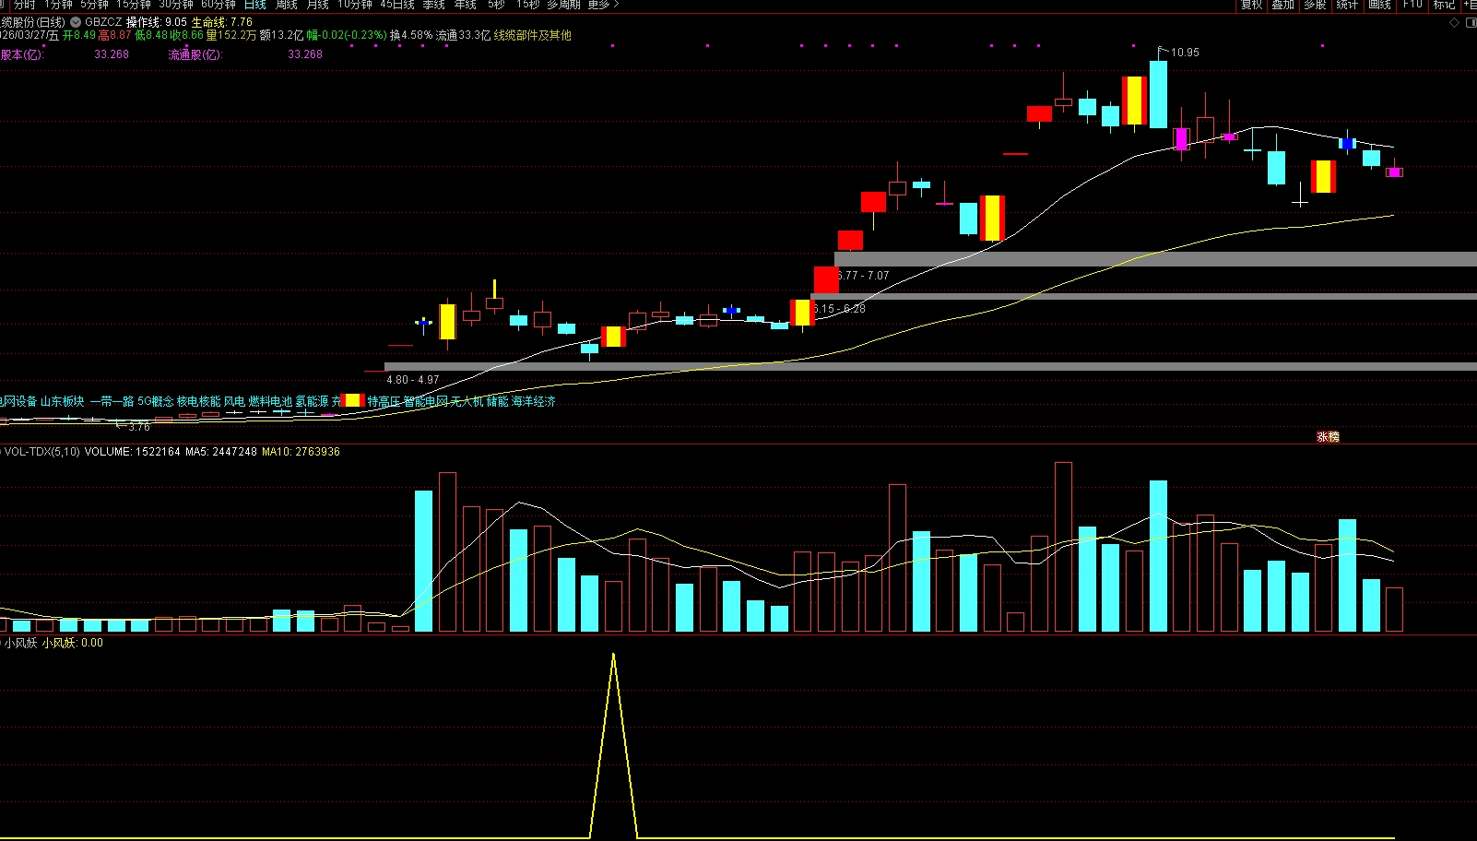Switch to 月线 monthly chart
This screenshot has height=841, width=1477.
[x=318, y=5]
